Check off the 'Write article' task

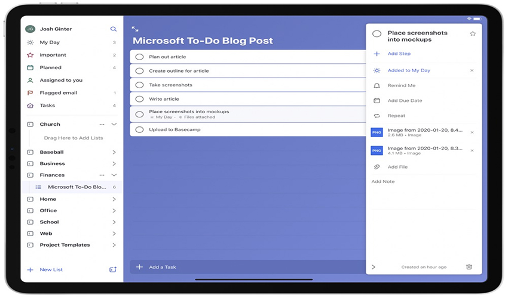(139, 99)
